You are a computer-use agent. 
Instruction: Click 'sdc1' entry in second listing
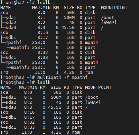pos(11,127)
